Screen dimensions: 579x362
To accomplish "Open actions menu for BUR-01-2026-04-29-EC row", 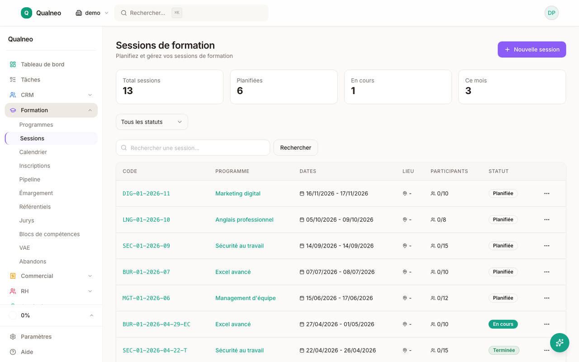I will (x=547, y=324).
